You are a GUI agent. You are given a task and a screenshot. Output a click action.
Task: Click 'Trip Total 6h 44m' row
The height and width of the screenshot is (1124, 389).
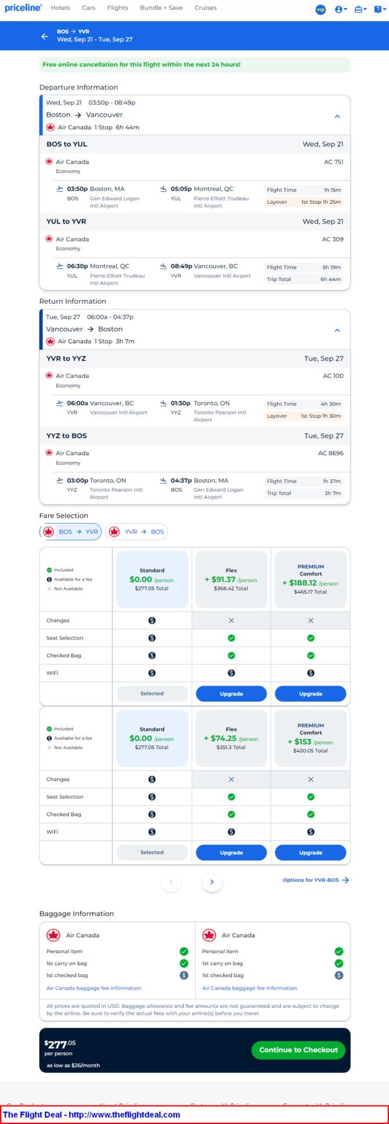304,279
